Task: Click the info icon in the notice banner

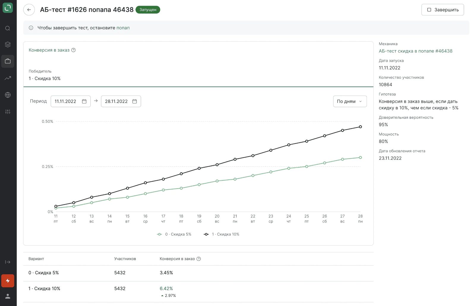Action: point(31,28)
